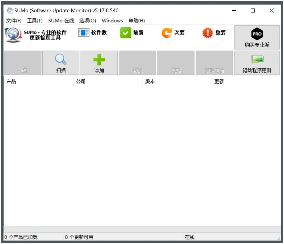The height and width of the screenshot is (244, 284).
Task: Click the Update (更新) column header
Action: (246, 82)
